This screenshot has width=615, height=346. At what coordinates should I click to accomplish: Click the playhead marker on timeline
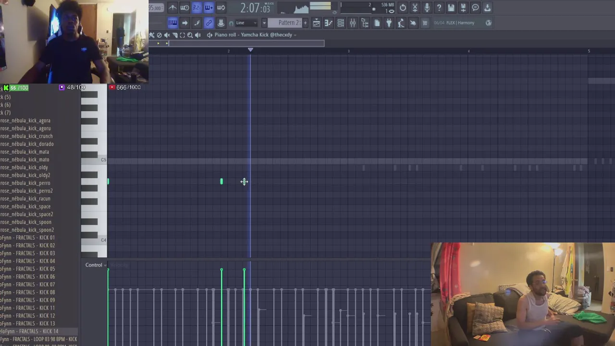pos(250,50)
